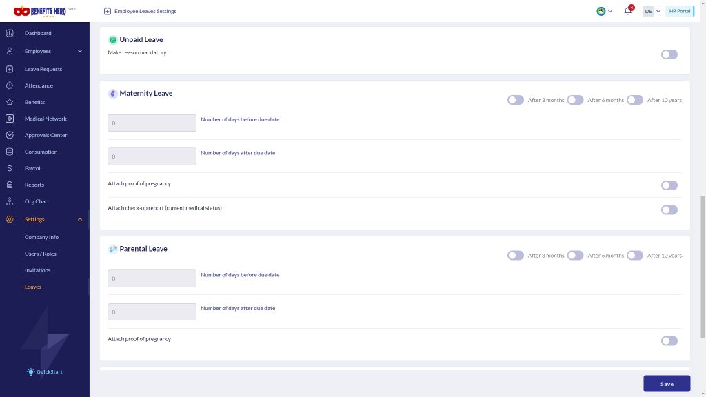Click the Approvals Center checkmark icon
Image resolution: width=706 pixels, height=397 pixels.
(10, 135)
